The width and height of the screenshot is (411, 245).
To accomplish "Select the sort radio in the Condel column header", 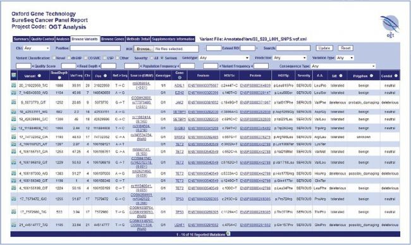I will coord(396,75).
